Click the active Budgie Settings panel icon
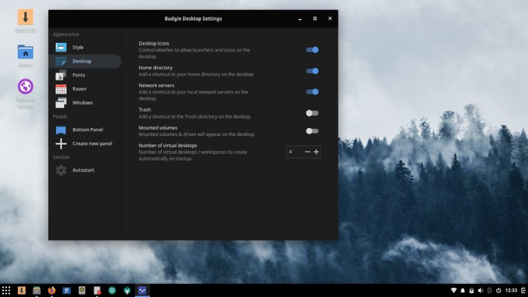The image size is (528, 297). (x=142, y=290)
